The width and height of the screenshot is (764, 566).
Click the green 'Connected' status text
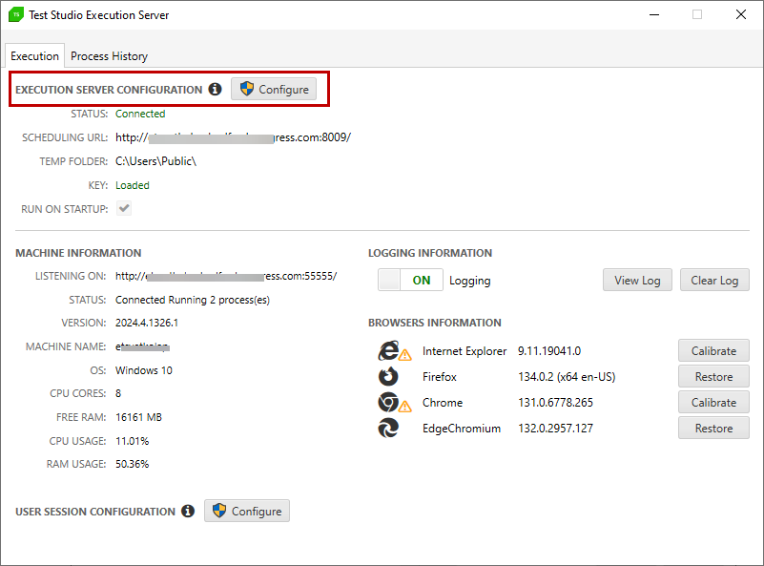(x=140, y=114)
